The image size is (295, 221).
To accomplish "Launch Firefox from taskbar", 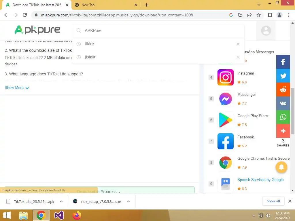I will pyautogui.click(x=77, y=215).
